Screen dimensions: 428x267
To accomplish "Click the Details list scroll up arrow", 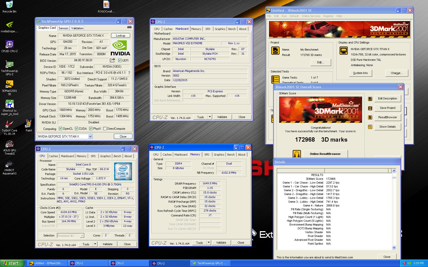I will (x=394, y=171).
